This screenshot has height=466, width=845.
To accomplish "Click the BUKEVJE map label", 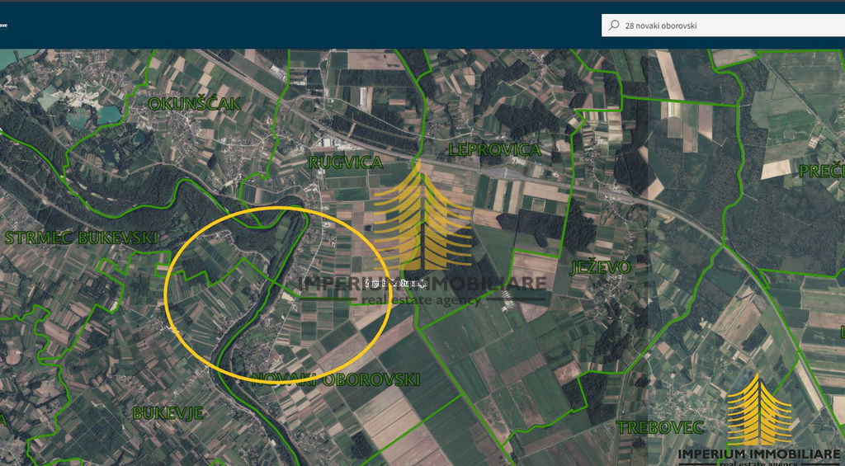I will coord(168,413).
